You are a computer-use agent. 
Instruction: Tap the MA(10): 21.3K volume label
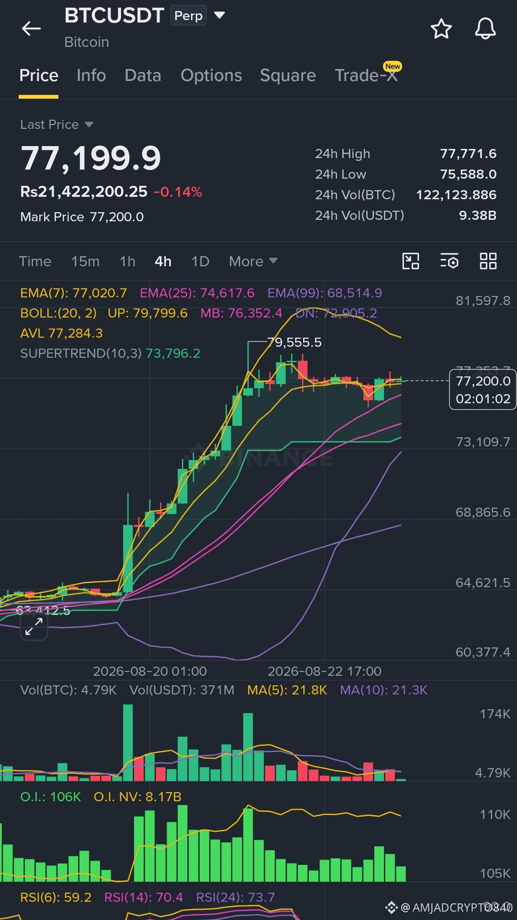click(383, 690)
